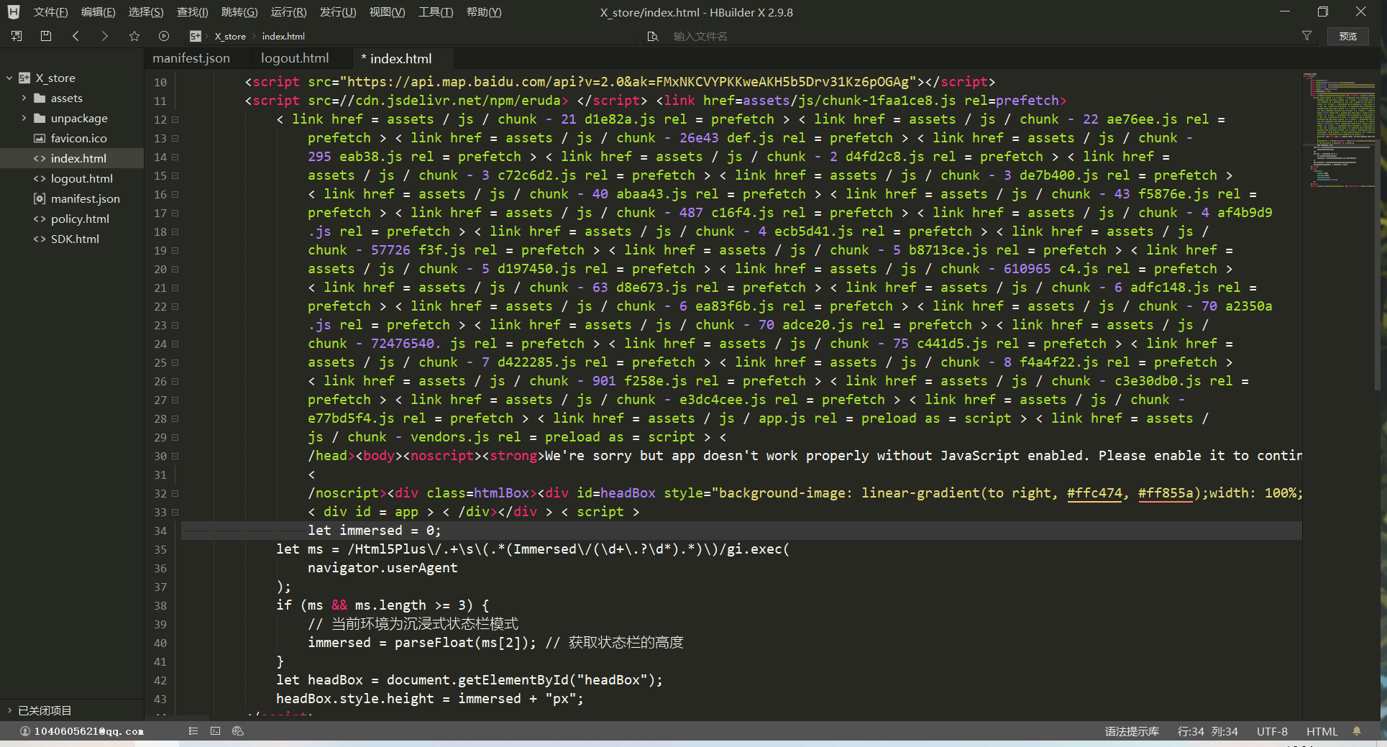Screen dimensions: 1387x747
Task: Collapse the X_store project tree
Action: click(x=9, y=78)
